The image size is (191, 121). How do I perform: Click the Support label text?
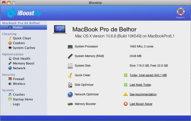[180, 18]
